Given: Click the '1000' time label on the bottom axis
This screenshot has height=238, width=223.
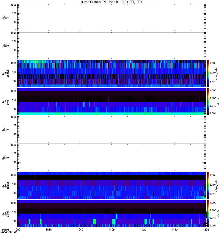Looking at the screenshot, I should [x=17, y=229].
